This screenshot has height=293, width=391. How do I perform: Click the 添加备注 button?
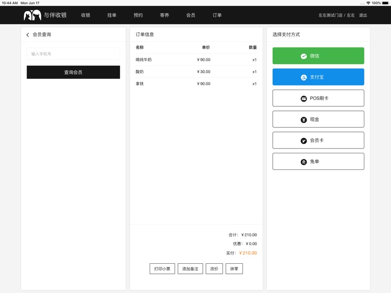point(190,268)
